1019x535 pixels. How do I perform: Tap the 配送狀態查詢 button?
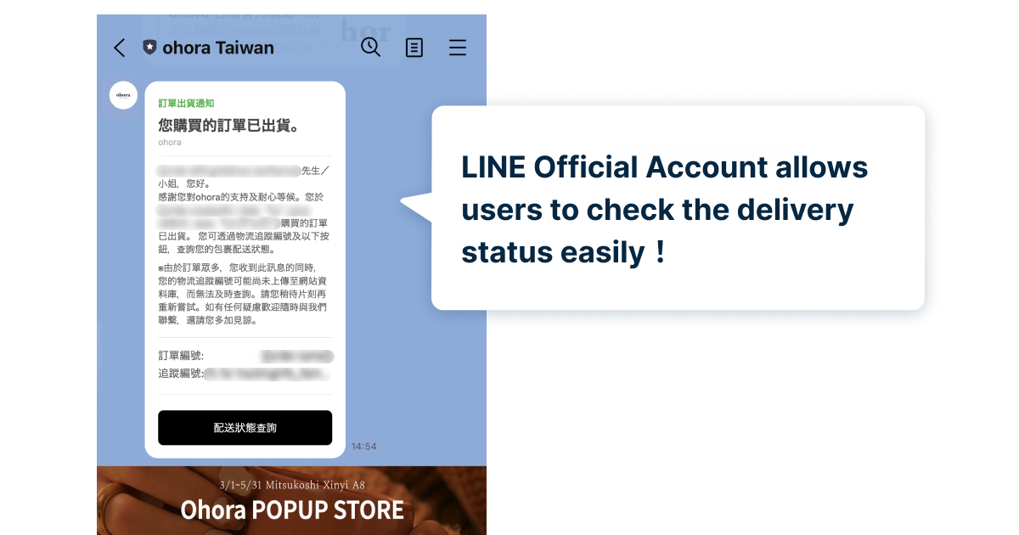pos(245,427)
